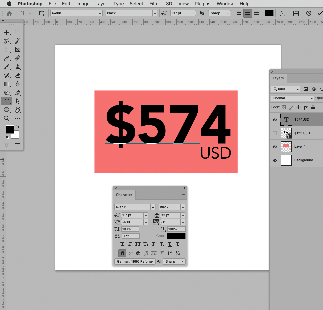This screenshot has width=323, height=310.
Task: Select the Polygonal Lasso tool
Action: pyautogui.click(x=7, y=41)
